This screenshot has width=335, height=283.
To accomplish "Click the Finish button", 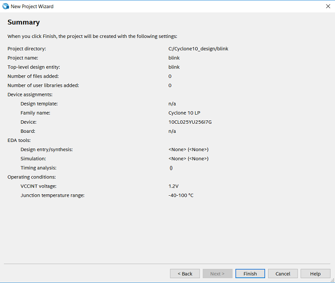I will tap(250, 273).
